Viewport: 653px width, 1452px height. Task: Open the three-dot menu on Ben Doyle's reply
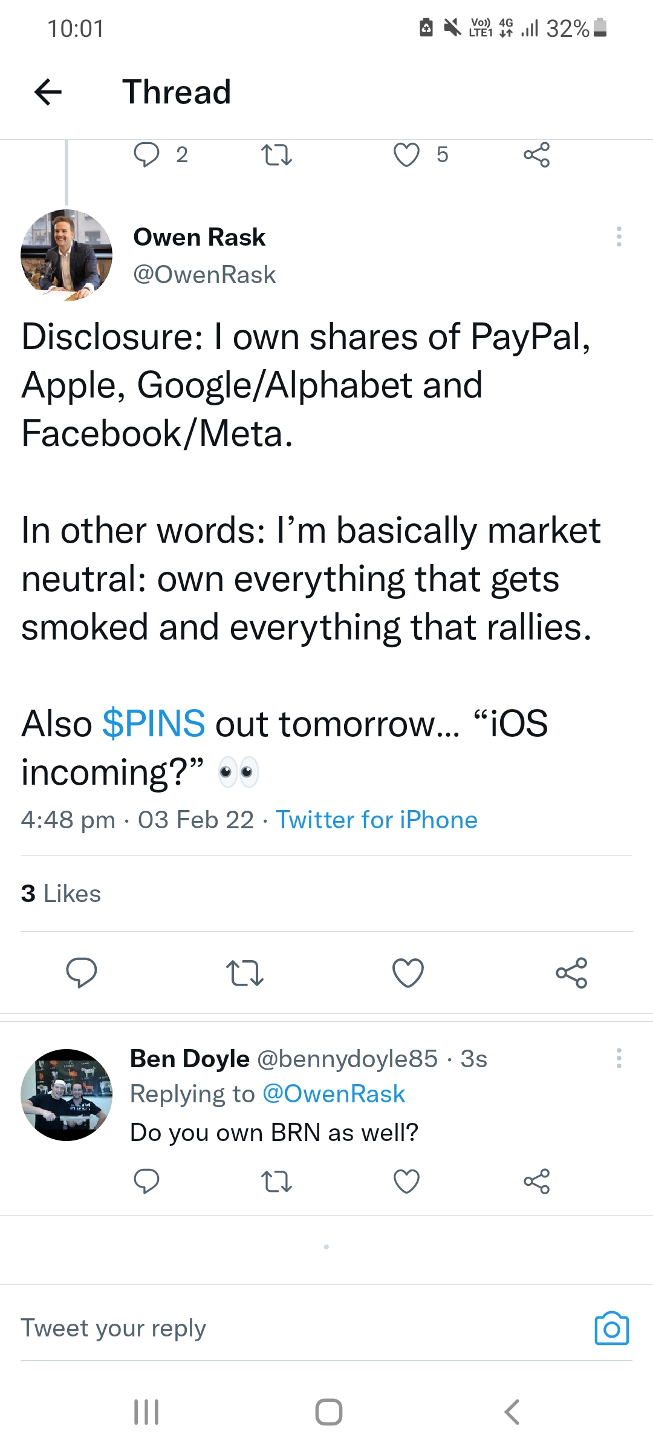pos(619,1058)
